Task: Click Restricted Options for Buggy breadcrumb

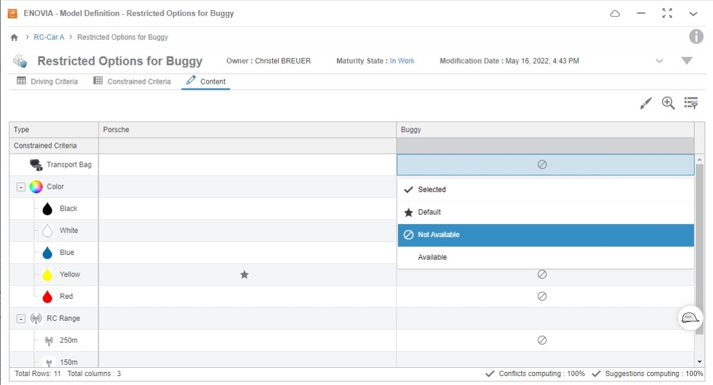Action: click(x=122, y=37)
